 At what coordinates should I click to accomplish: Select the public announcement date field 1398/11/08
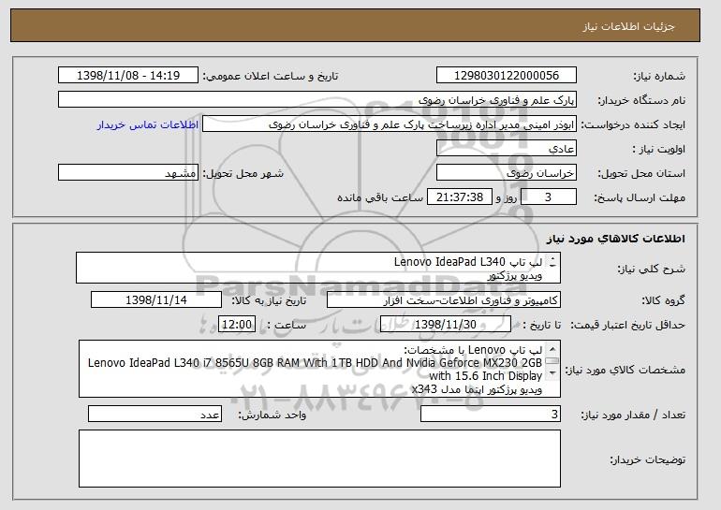(128, 76)
